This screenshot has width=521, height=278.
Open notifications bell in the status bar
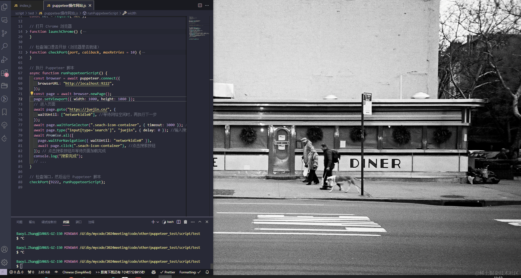[207, 272]
